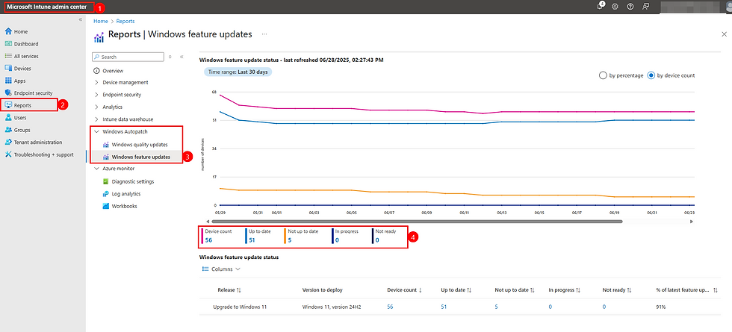This screenshot has height=332, width=732.
Task: Sort table by Not ready column
Action: tap(617, 290)
